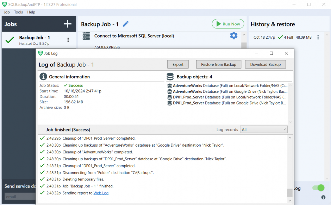Click database icon of AdventureWorks Google Drive entry
331x205 pixels.
click(x=169, y=91)
